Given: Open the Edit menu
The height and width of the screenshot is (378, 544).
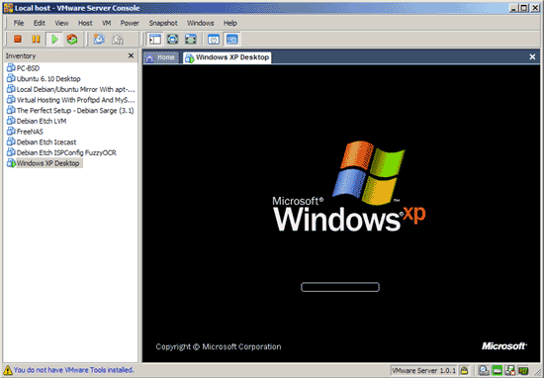Looking at the screenshot, I should pos(40,23).
